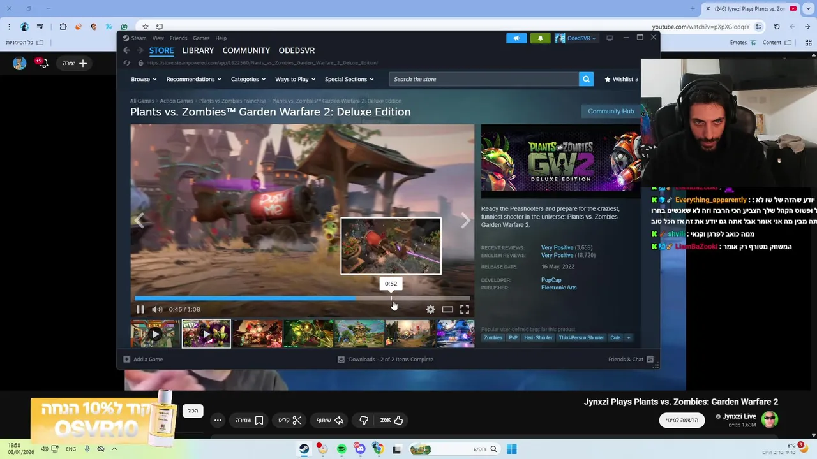Click Steam back navigation arrow

[126, 50]
